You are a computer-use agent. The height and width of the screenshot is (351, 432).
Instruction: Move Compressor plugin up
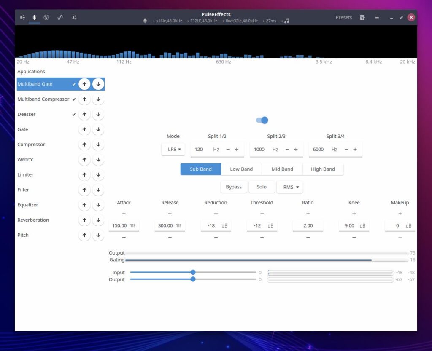[84, 145]
